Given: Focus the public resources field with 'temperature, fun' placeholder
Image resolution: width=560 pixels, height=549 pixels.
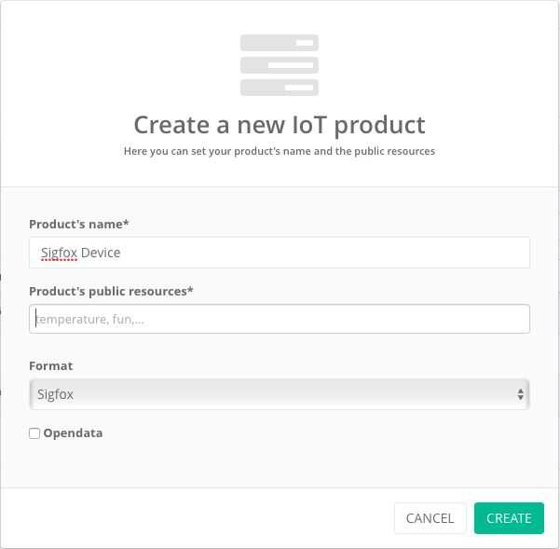Looking at the screenshot, I should [279, 319].
